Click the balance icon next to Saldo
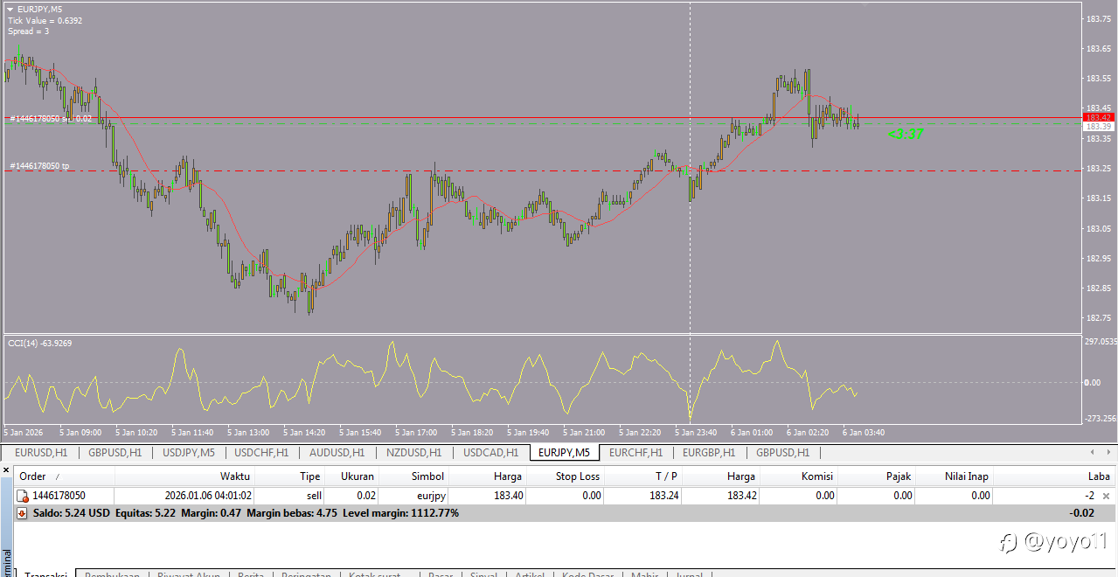This screenshot has width=1118, height=577. click(x=22, y=513)
